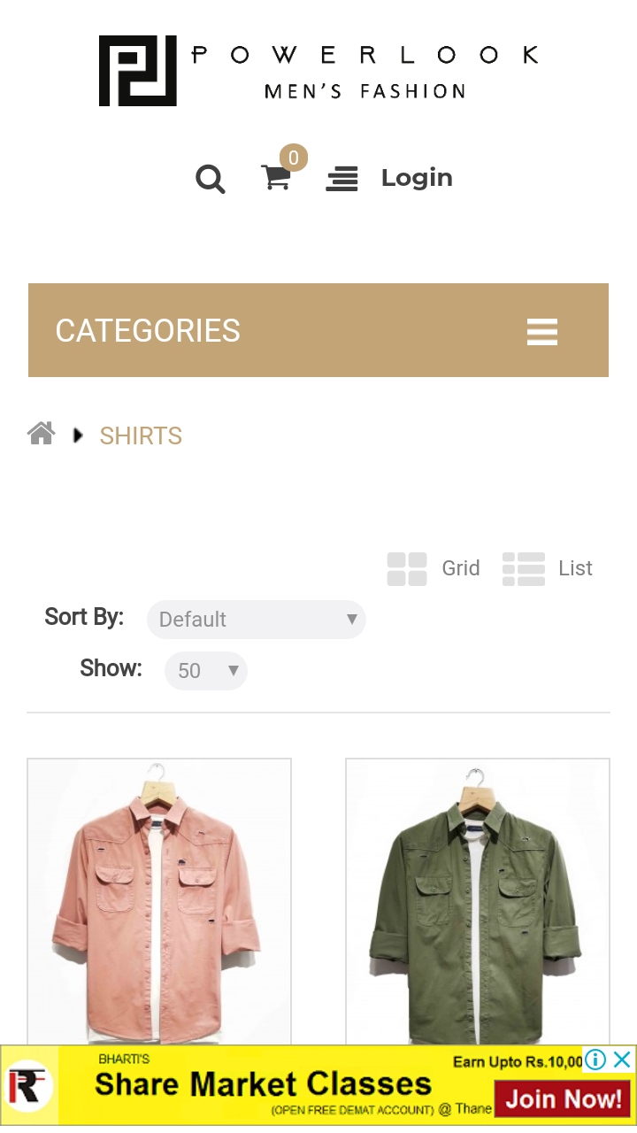The width and height of the screenshot is (637, 1133).
Task: Open the hamburger navigation menu icon
Action: [x=342, y=179]
